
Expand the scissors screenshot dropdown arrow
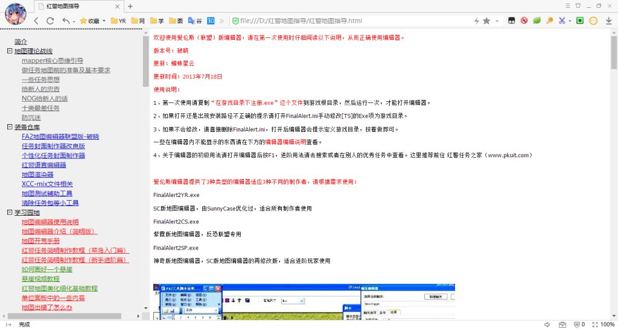570,21
